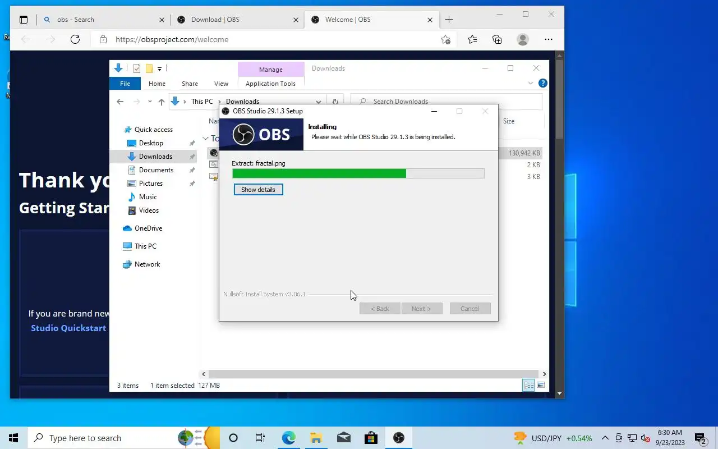Show hidden system tray icons
This screenshot has height=449, width=718.
click(605, 438)
